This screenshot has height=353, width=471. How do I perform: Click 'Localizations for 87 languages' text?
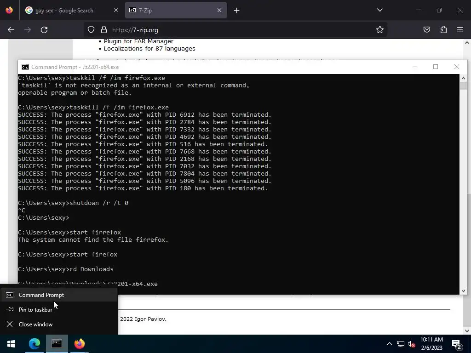(x=149, y=49)
